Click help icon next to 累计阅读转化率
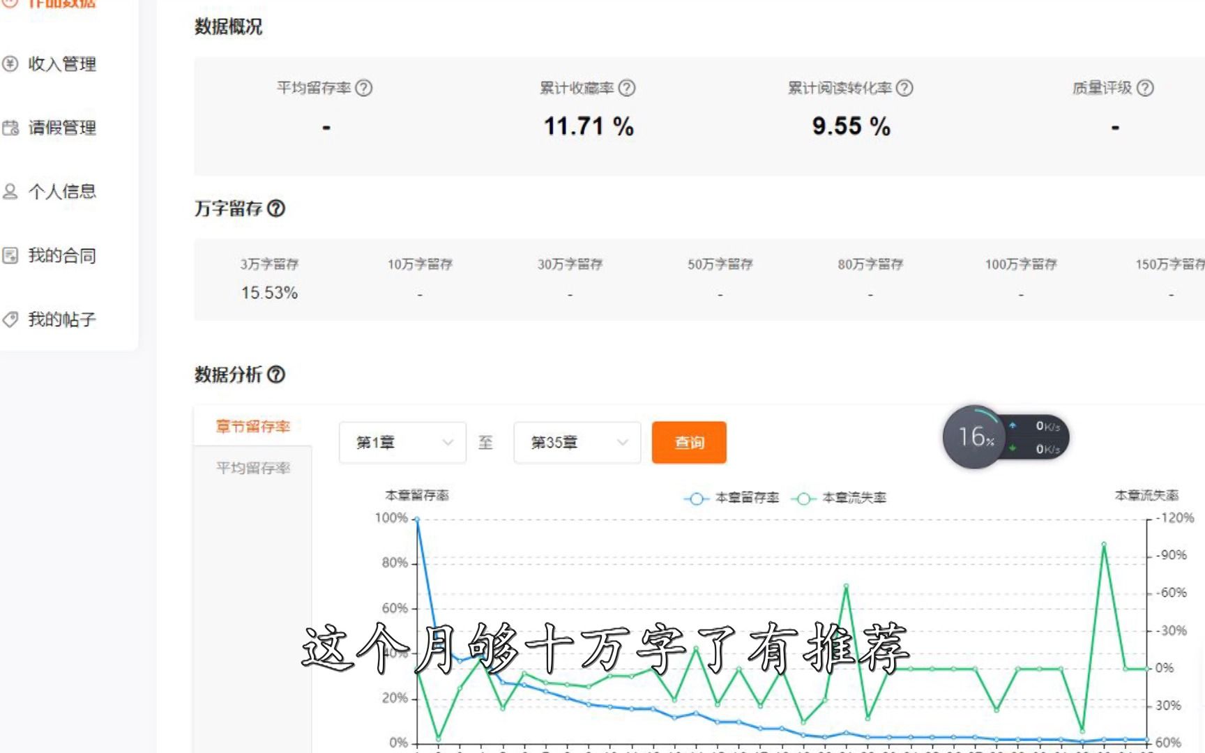This screenshot has height=753, width=1205. (904, 88)
